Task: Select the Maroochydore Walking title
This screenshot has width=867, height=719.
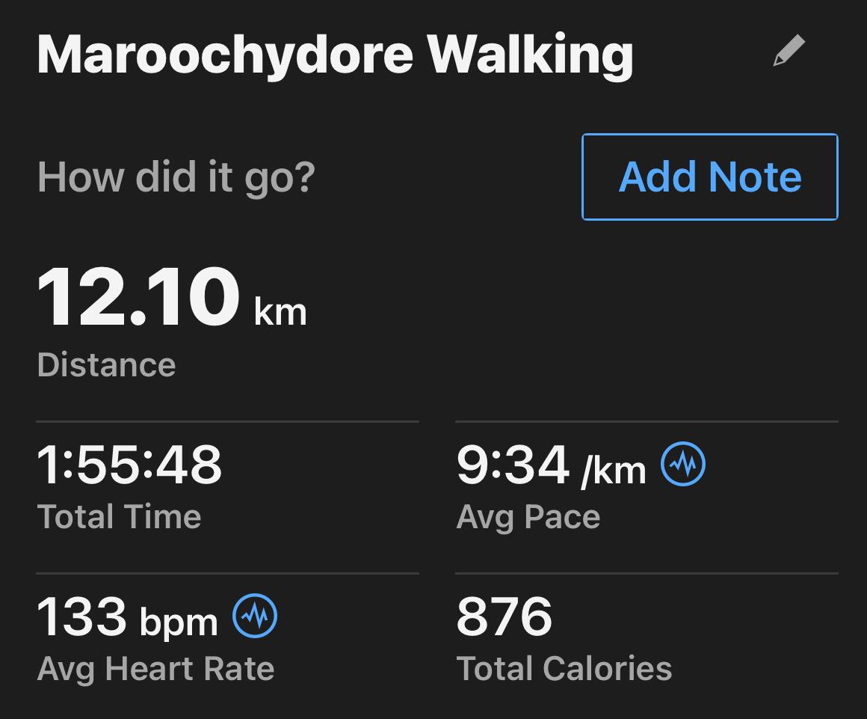Action: 335,55
